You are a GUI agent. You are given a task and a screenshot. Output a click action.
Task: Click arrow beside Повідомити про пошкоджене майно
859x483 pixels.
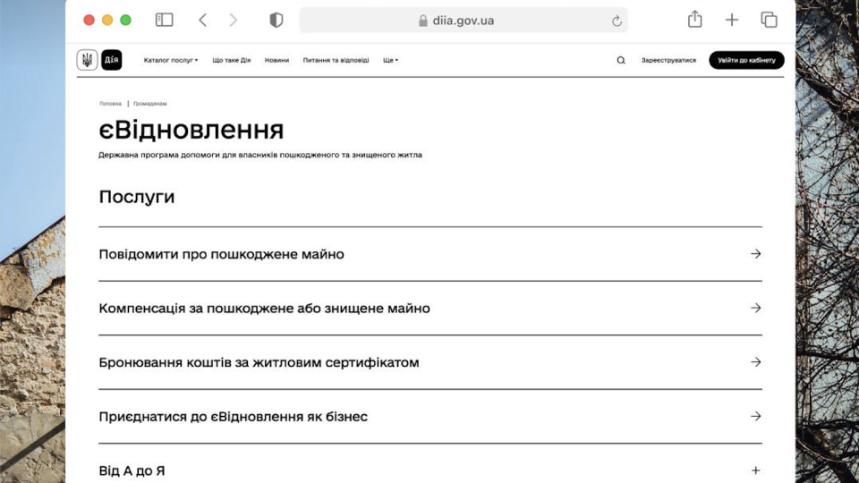[x=756, y=253]
